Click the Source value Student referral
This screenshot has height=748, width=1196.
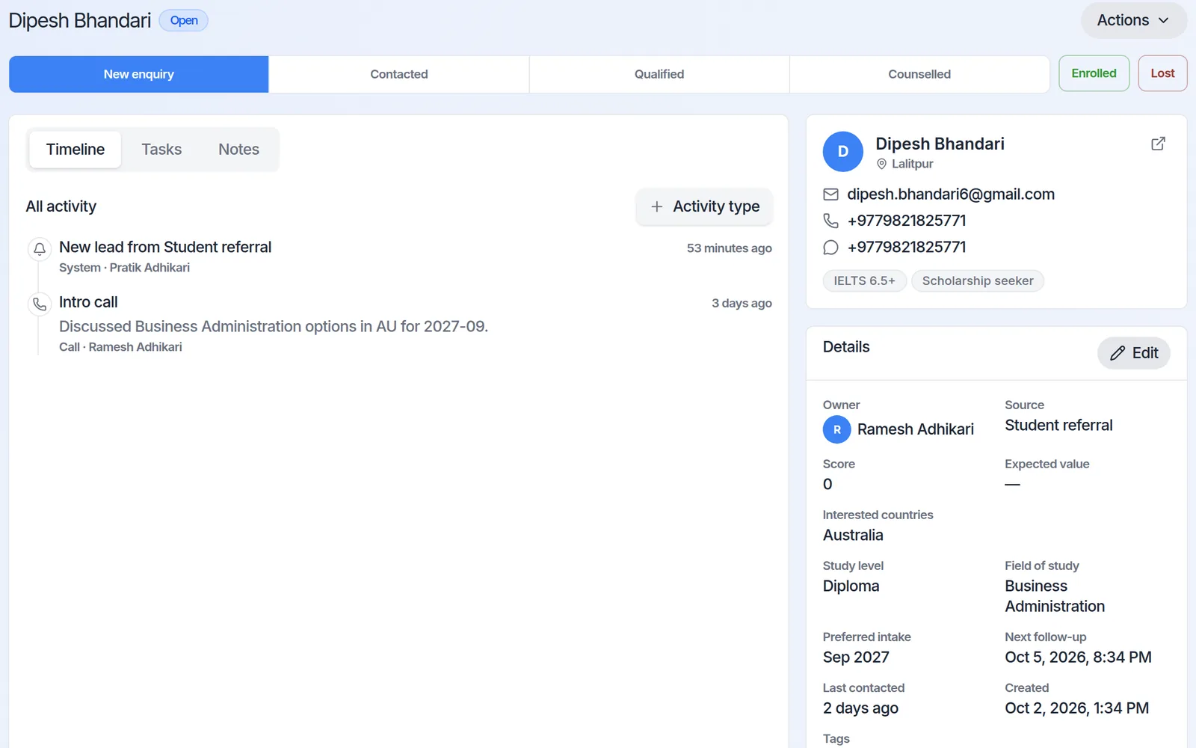pyautogui.click(x=1058, y=426)
